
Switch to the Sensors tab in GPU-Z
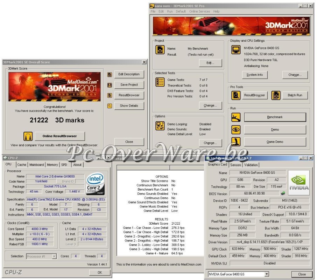[x=236, y=165]
